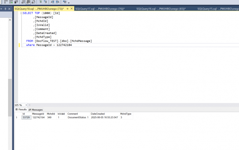Click the [MchdType] column line in query

42,37
